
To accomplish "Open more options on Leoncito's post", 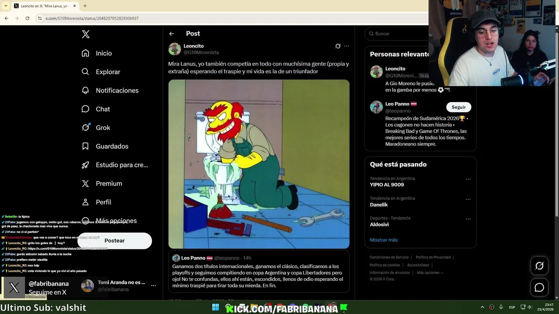I will coord(347,46).
